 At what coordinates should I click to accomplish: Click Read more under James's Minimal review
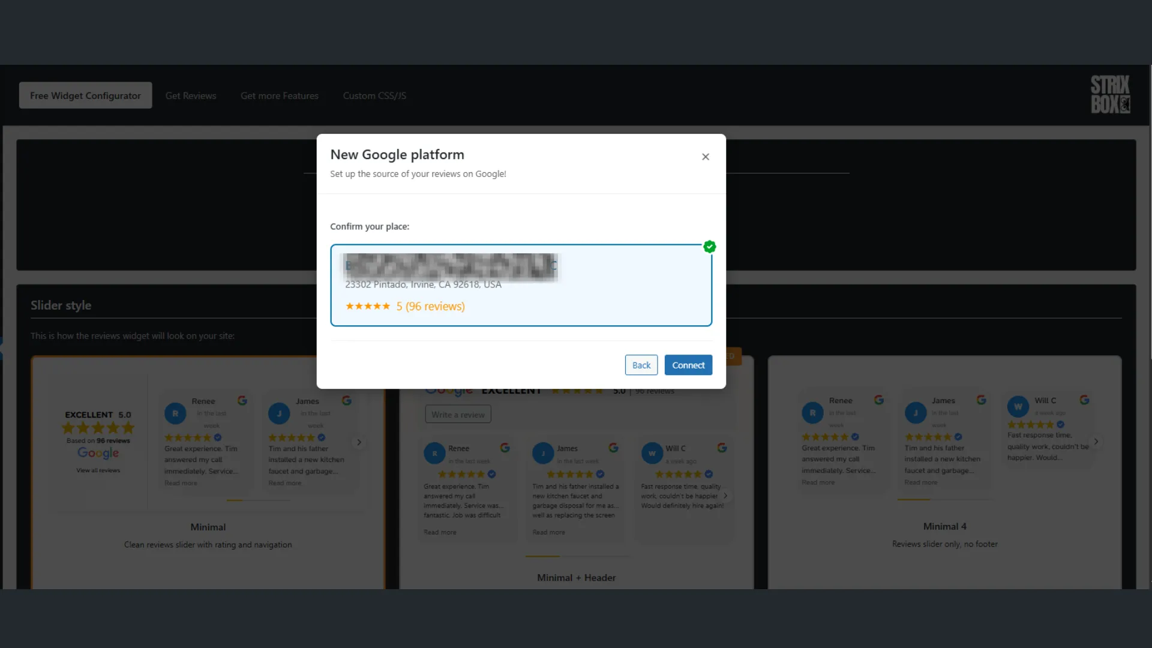point(285,483)
